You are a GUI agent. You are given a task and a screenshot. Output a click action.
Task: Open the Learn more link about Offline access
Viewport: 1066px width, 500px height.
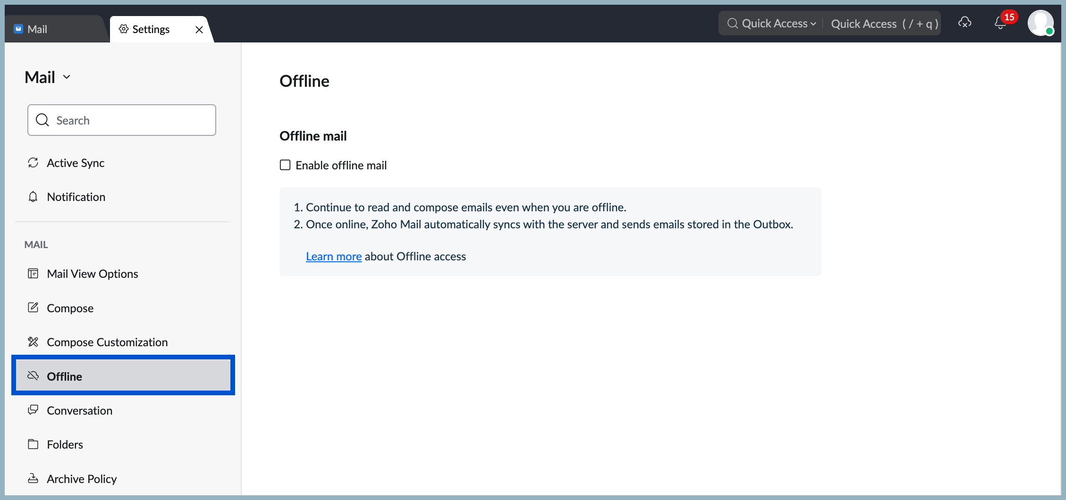point(333,256)
